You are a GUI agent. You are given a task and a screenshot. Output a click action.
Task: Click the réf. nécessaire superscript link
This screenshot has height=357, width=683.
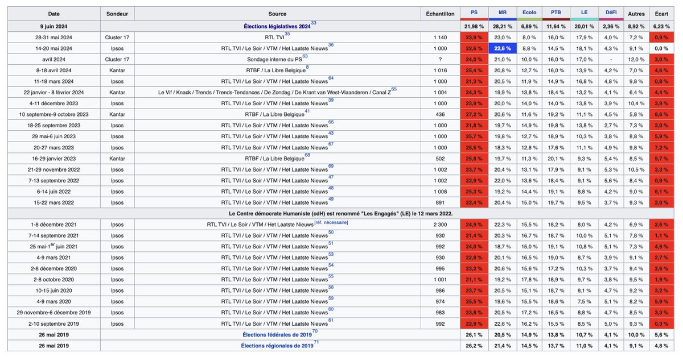(x=331, y=222)
